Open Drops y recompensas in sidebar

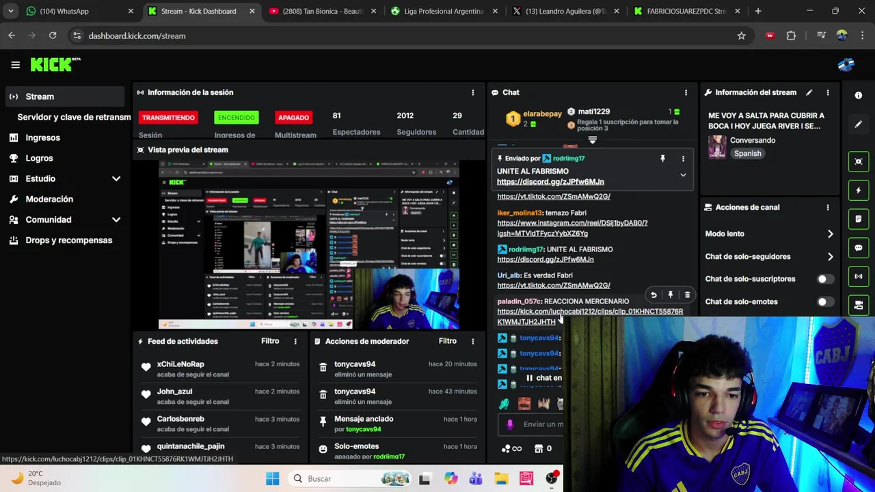(x=65, y=240)
